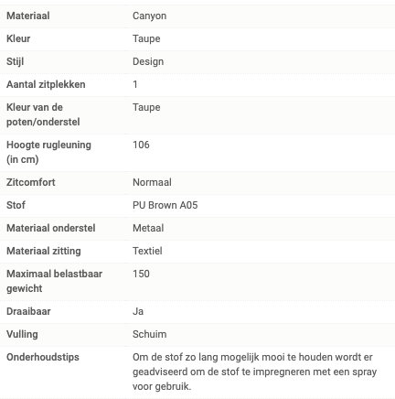The height and width of the screenshot is (399, 395).
Task: Select the 150 maximum weight value
Action: (141, 274)
